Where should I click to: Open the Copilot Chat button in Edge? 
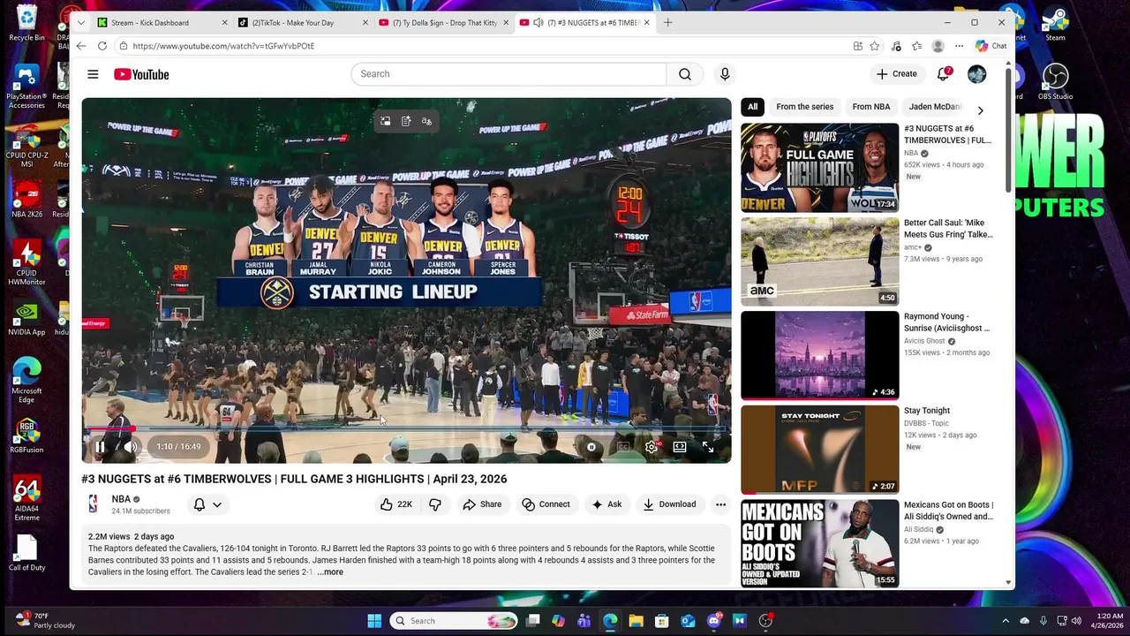click(x=991, y=46)
